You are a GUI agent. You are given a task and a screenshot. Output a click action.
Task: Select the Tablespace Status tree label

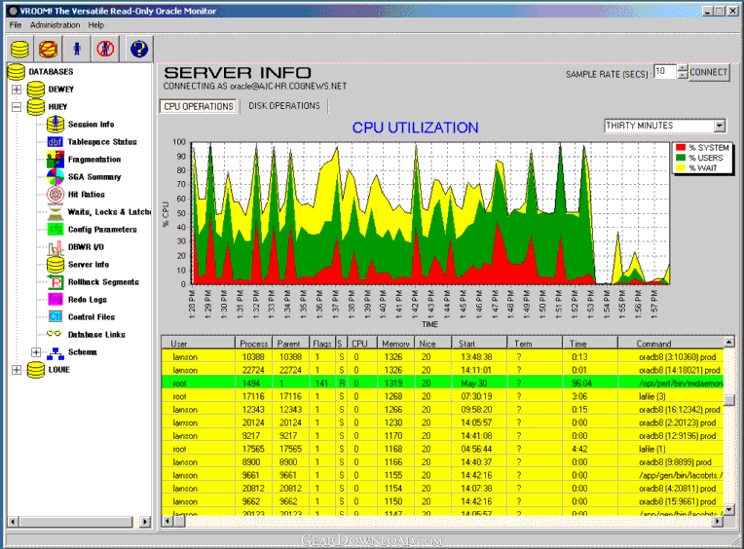pyautogui.click(x=102, y=142)
